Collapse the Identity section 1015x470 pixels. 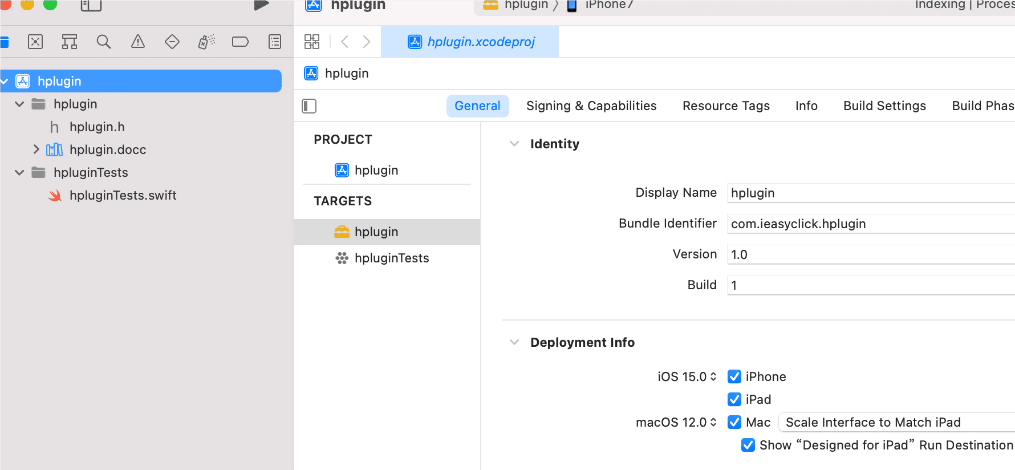514,144
